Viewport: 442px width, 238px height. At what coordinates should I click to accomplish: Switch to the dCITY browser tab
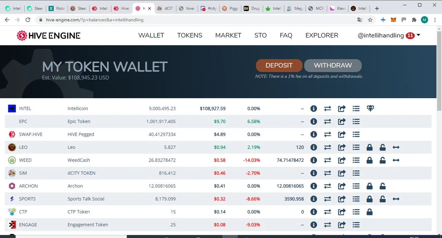click(165, 8)
